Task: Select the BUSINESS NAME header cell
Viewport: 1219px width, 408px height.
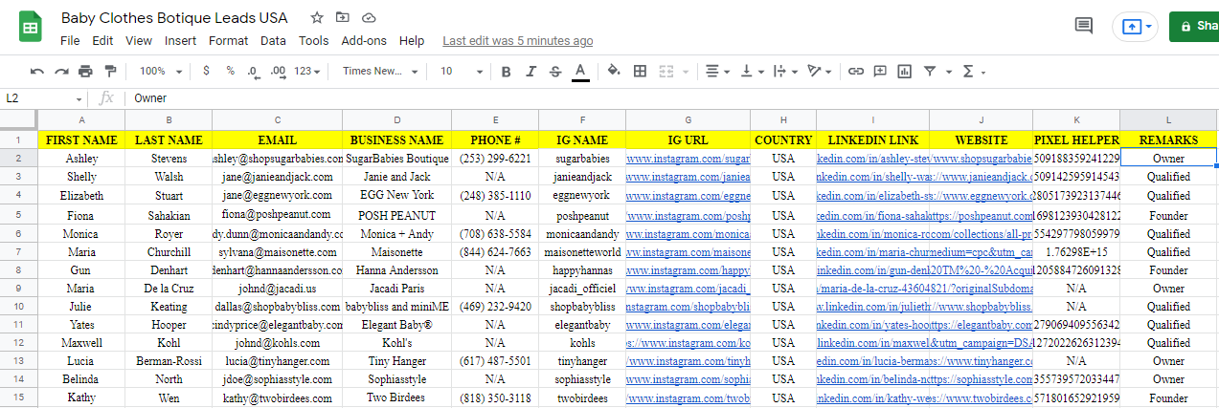Action: pyautogui.click(x=396, y=140)
